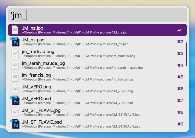195x138 pixels.
Task: Choose the jm_sarah_maude.jpg result
Action: click(x=77, y=65)
